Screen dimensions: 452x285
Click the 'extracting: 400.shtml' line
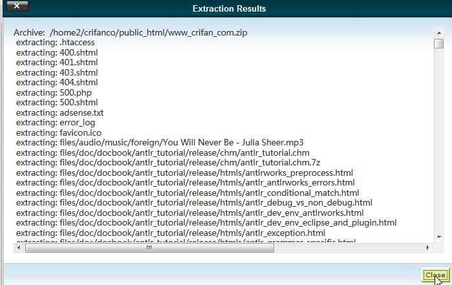[x=57, y=52]
